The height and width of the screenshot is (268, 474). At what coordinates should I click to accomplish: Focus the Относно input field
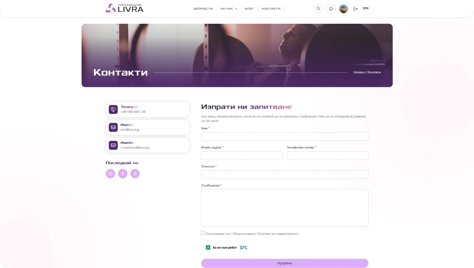[x=285, y=175]
